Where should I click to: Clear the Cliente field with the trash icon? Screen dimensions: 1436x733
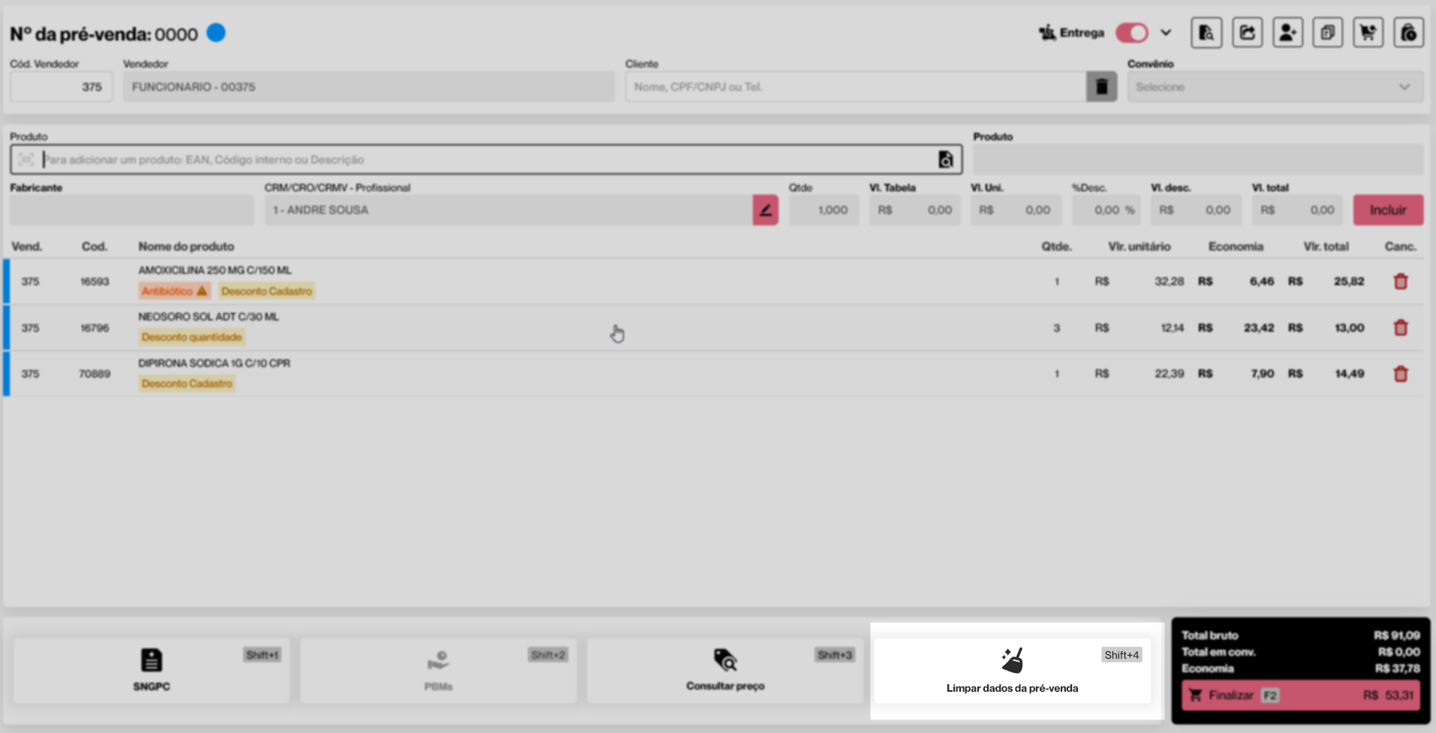tap(1101, 87)
